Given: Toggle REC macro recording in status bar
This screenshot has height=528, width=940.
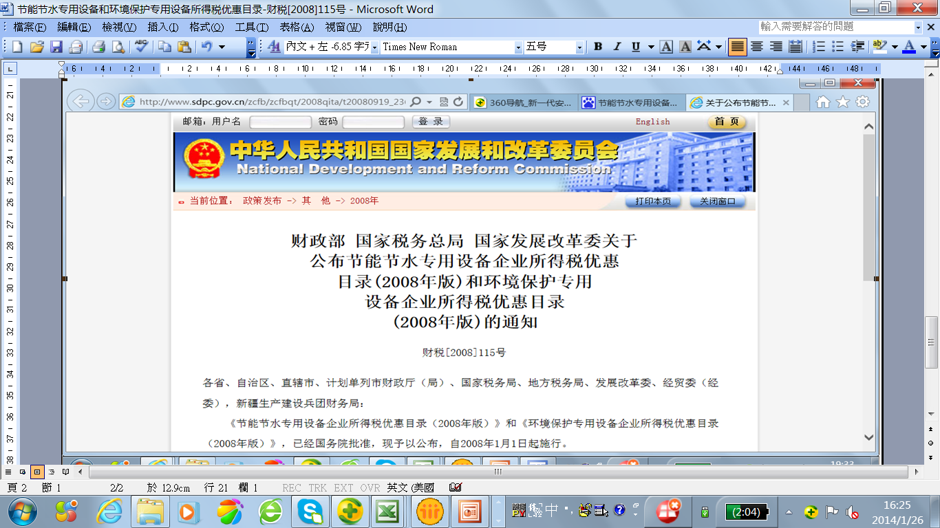Looking at the screenshot, I should point(292,488).
